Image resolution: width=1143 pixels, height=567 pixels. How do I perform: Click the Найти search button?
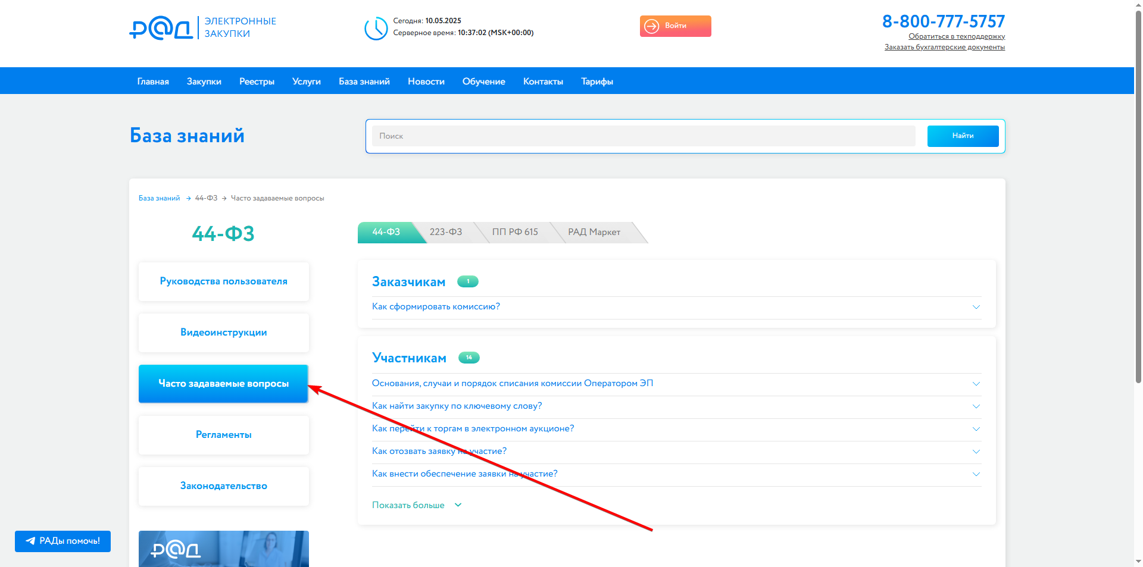pos(963,136)
